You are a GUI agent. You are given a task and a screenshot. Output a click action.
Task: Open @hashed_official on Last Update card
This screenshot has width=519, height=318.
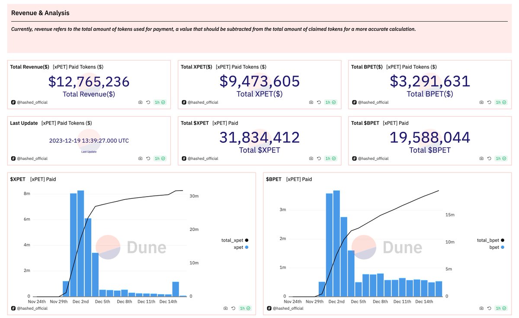point(32,159)
